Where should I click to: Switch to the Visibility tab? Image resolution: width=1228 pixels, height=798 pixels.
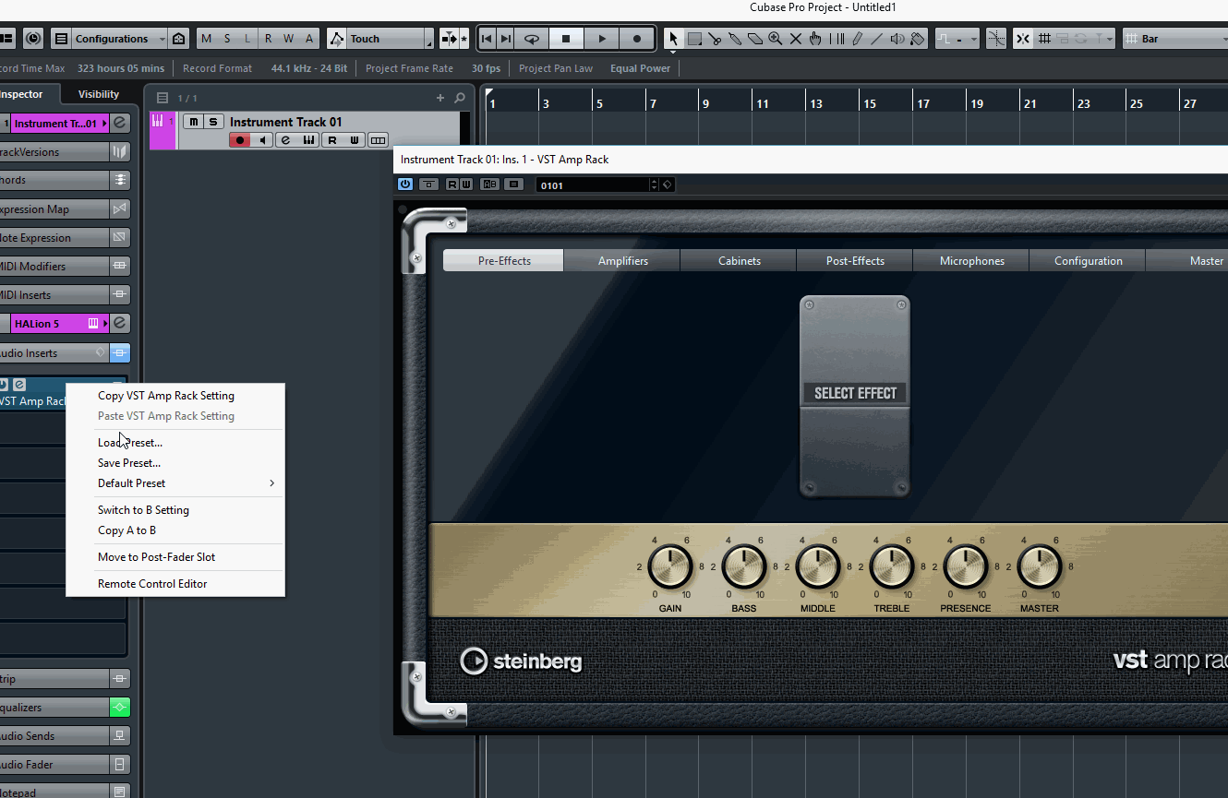pos(99,94)
